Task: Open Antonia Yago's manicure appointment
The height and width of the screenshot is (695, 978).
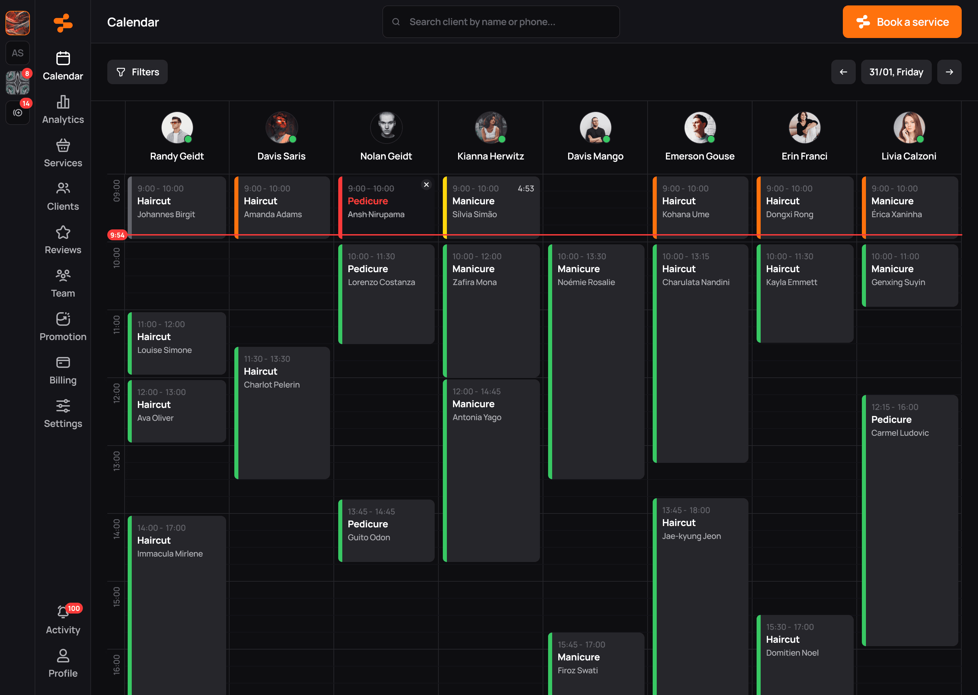Action: tap(491, 471)
